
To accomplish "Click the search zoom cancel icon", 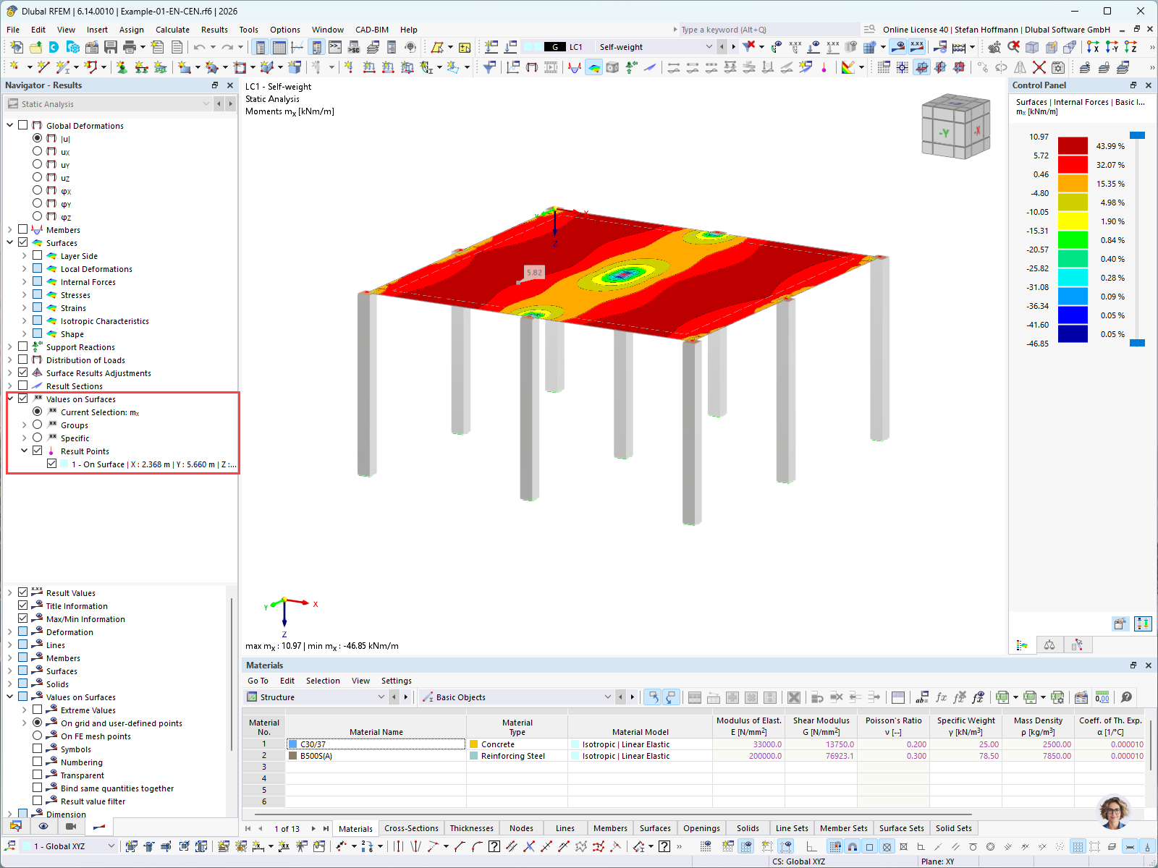I will pos(1013,47).
